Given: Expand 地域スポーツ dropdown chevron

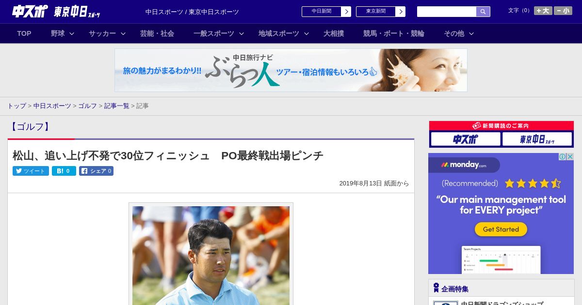Looking at the screenshot, I should pos(307,34).
